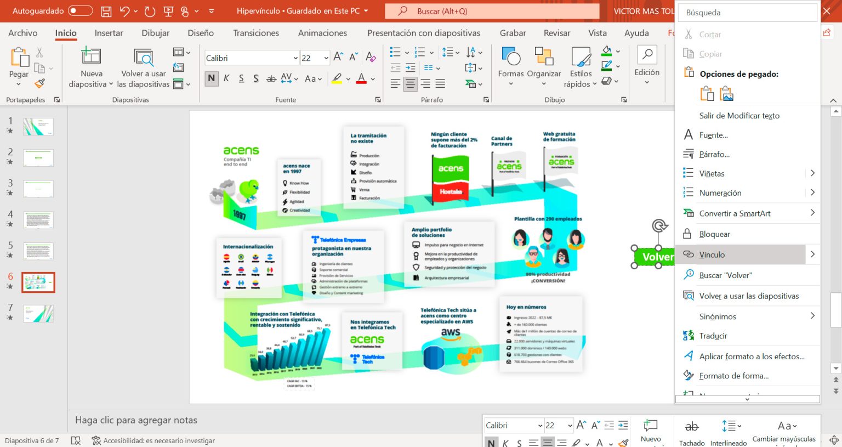
Task: Click the Nueva diapositiva icon
Action: (91, 56)
